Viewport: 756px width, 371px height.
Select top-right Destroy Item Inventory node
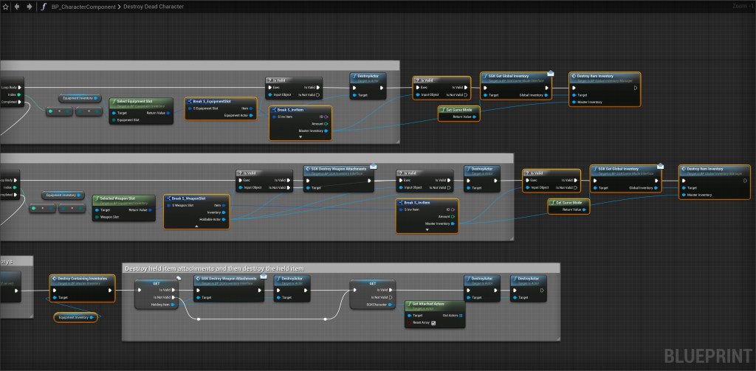pyautogui.click(x=604, y=76)
